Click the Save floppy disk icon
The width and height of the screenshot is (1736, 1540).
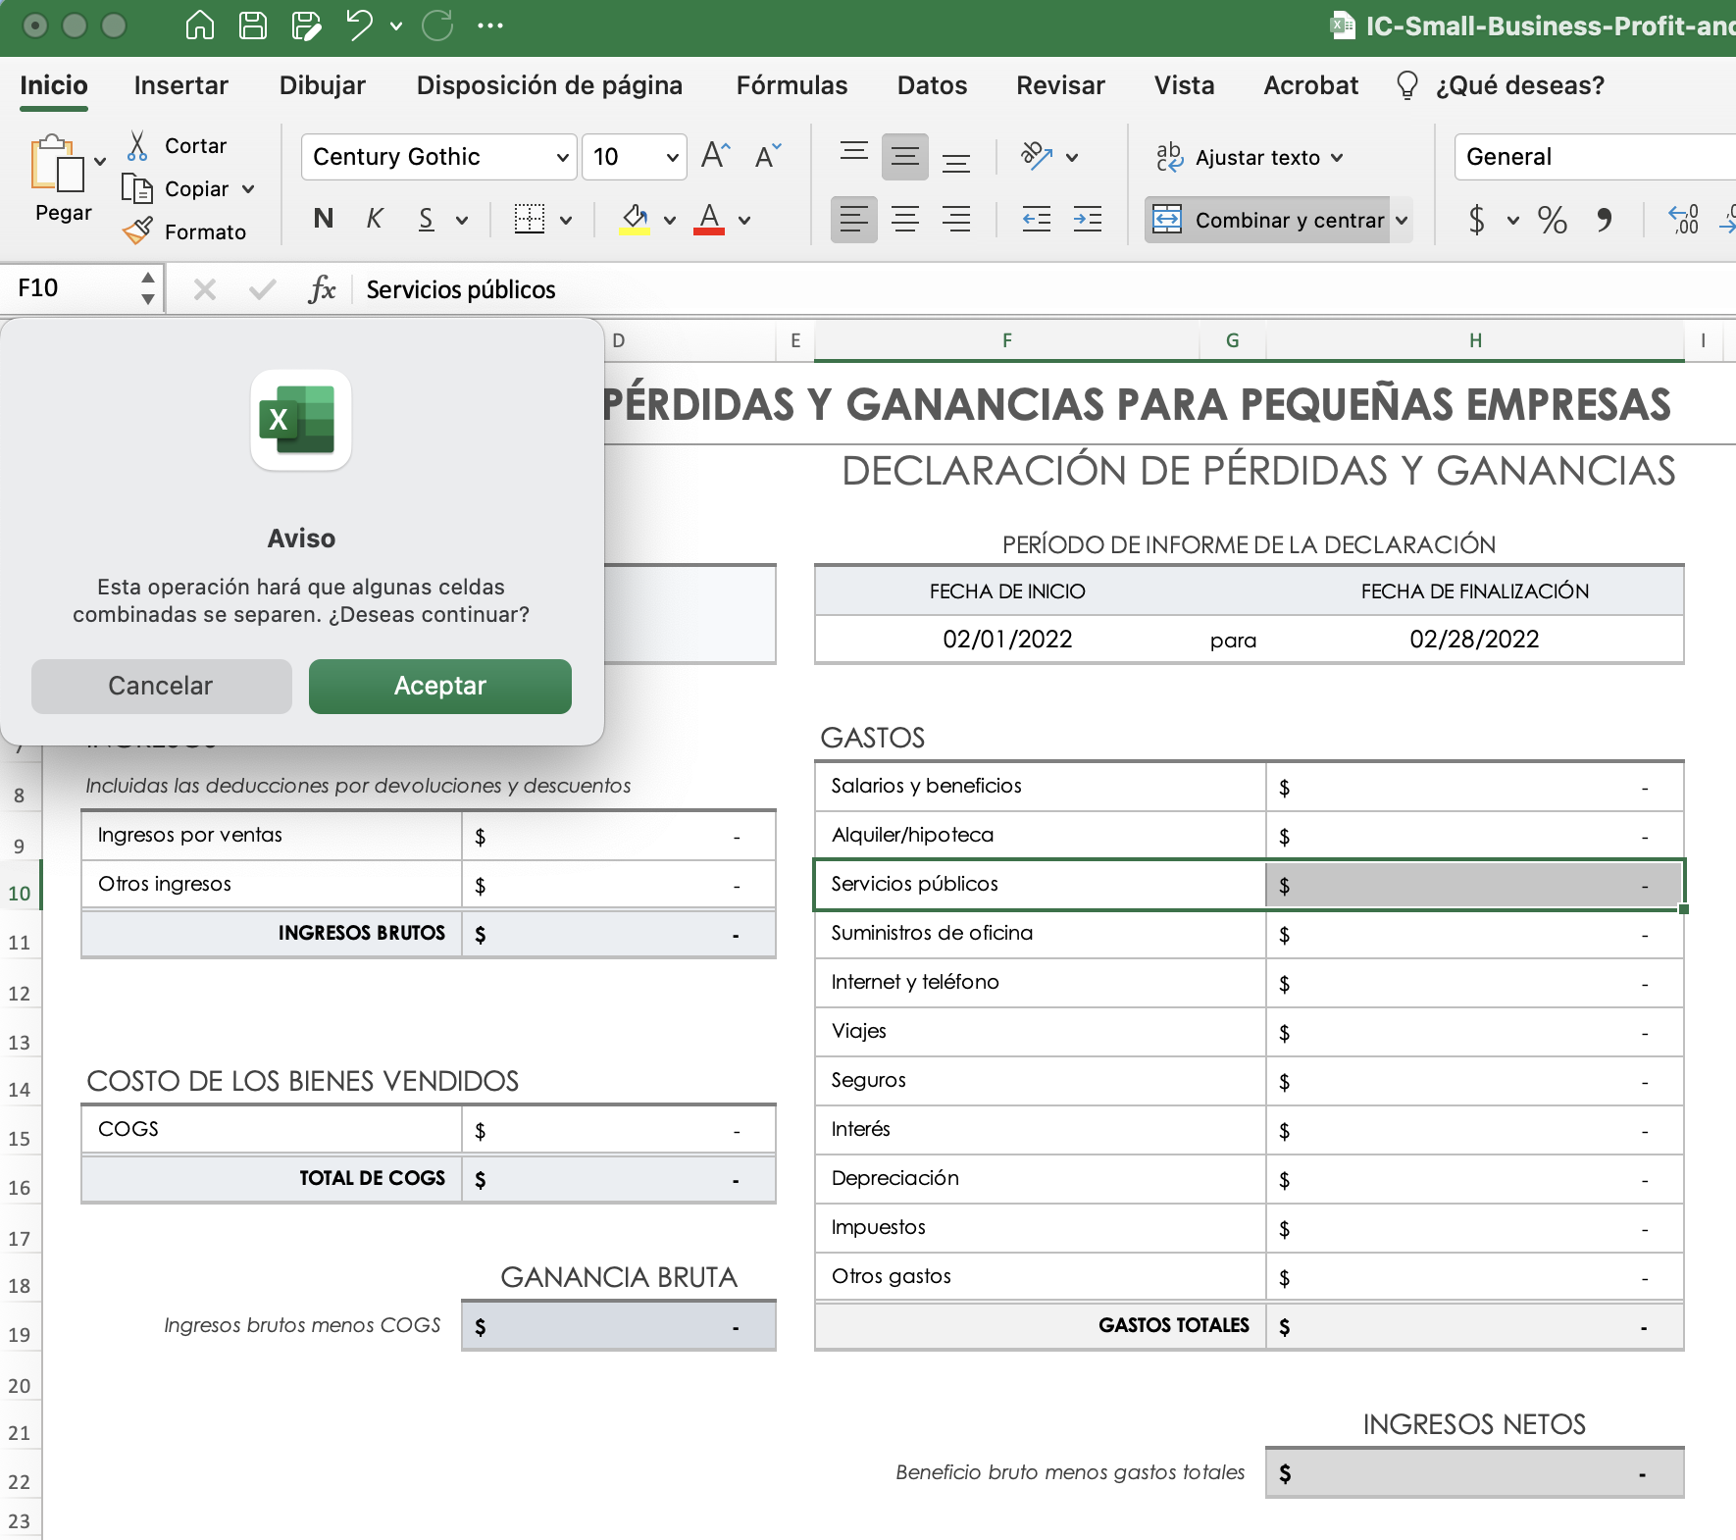pos(253,26)
